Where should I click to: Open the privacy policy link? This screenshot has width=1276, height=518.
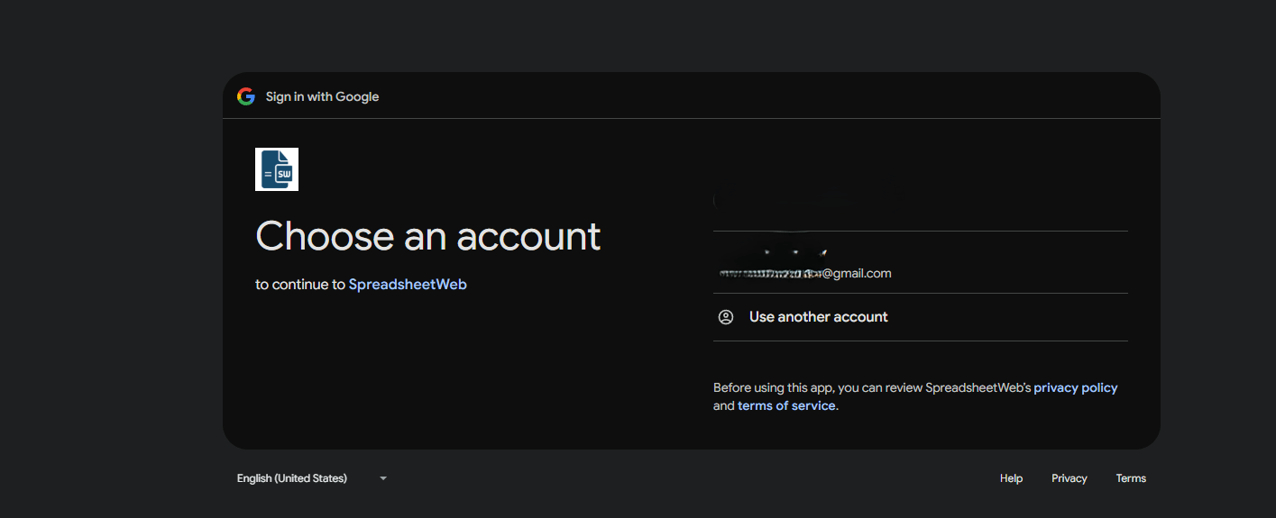pos(1076,388)
